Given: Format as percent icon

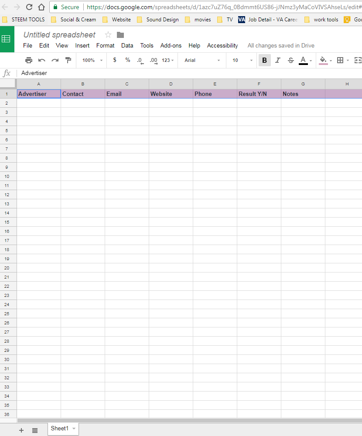Looking at the screenshot, I should (128, 60).
